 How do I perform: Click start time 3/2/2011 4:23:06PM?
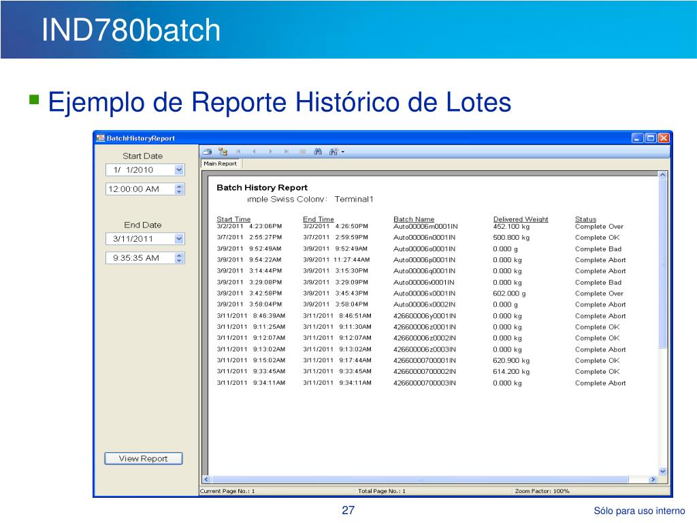pos(249,226)
